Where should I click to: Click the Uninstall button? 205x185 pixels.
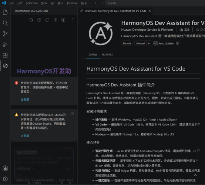coord(141,43)
